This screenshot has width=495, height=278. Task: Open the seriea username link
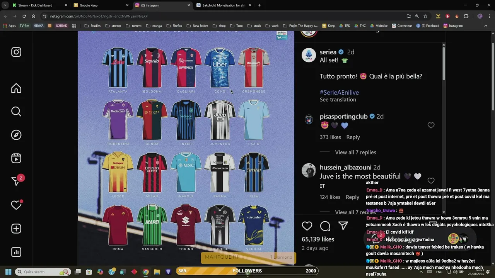328,52
